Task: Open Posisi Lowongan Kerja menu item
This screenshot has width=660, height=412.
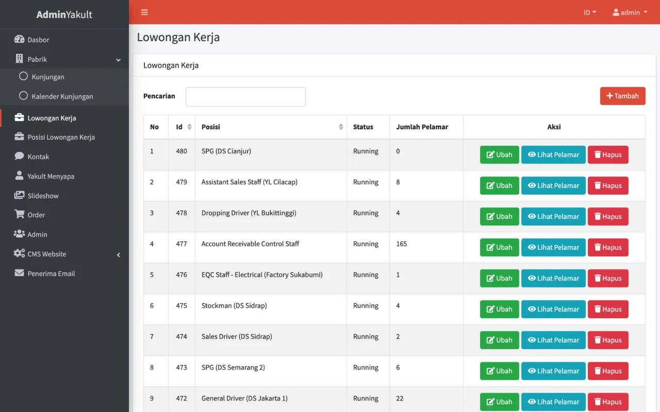Action: (x=61, y=137)
